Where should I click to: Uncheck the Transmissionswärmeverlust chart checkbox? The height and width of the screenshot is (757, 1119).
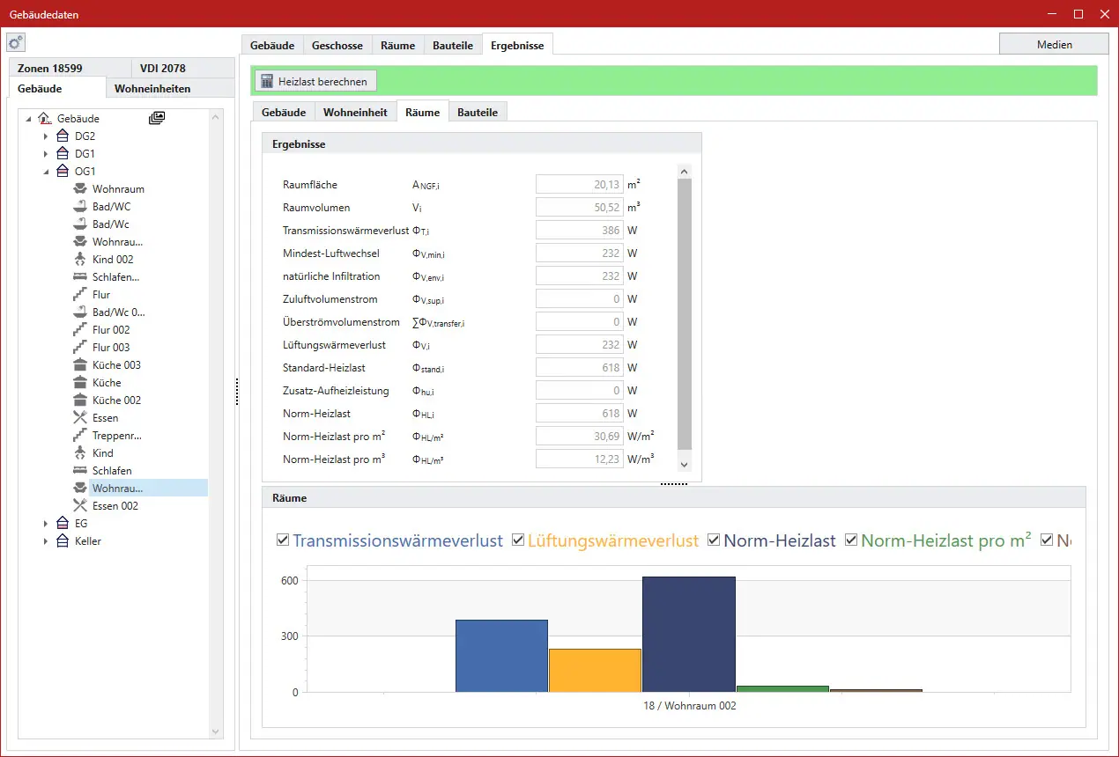283,540
